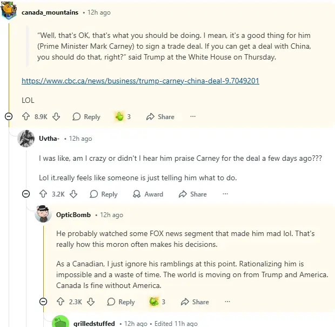Viewport: 335px width, 327px height.
Task: Downvote the canada_mountains comment
Action: tap(56, 116)
